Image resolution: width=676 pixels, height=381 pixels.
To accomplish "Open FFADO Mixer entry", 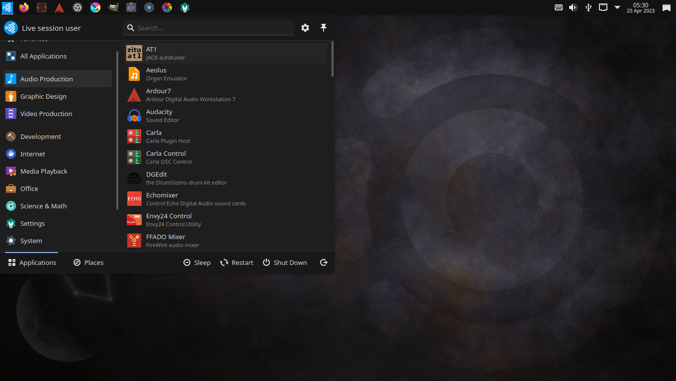I will pos(166,241).
